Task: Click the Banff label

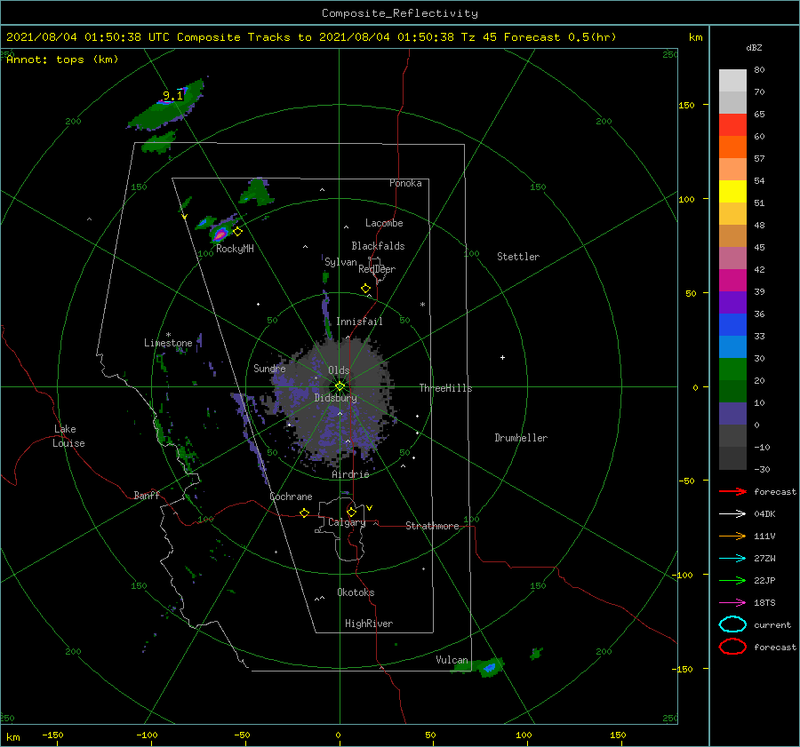Action: coord(147,495)
